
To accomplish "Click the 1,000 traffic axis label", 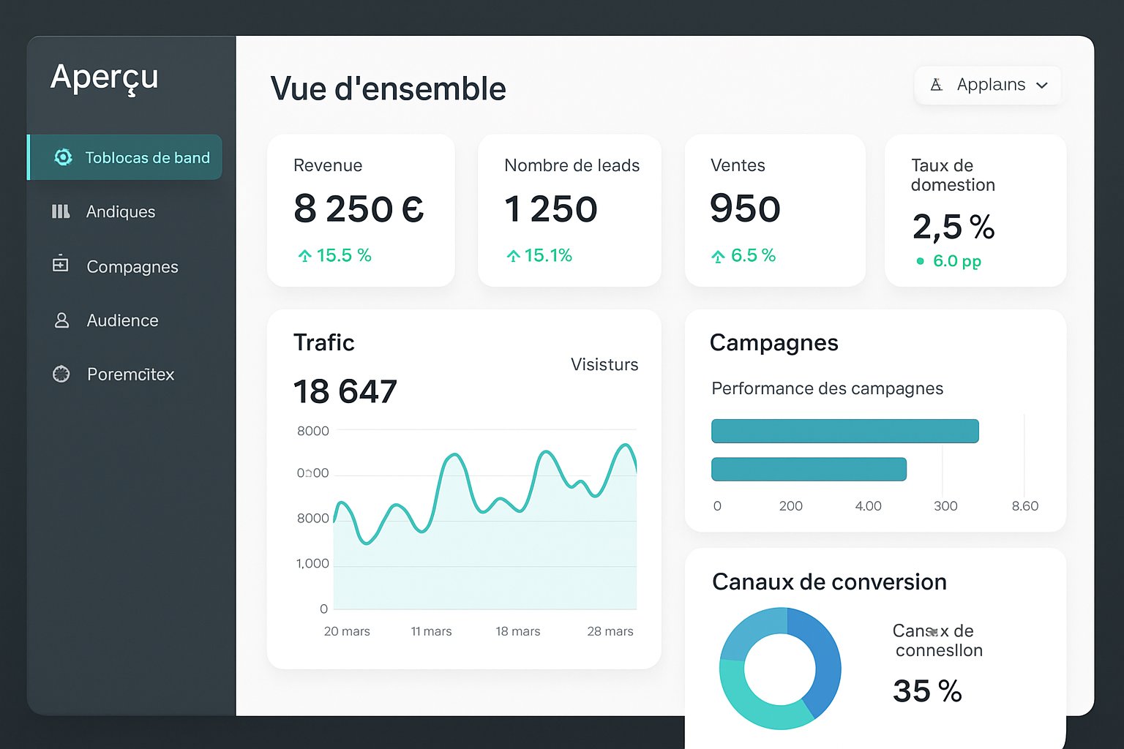I will pyautogui.click(x=312, y=563).
